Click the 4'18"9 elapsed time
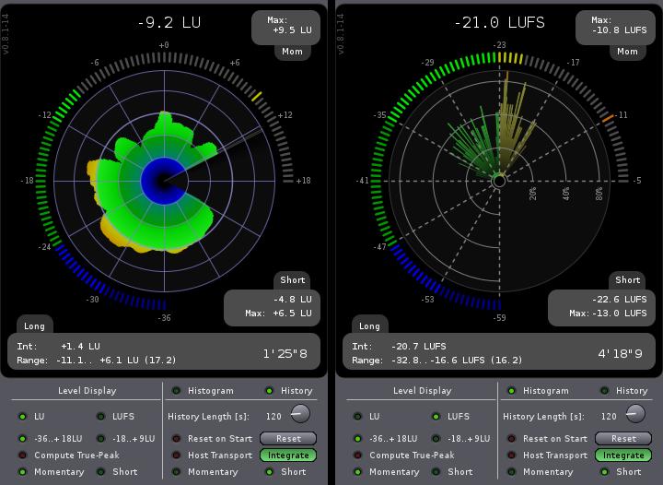Viewport: 663px width, 485px height. click(x=620, y=354)
